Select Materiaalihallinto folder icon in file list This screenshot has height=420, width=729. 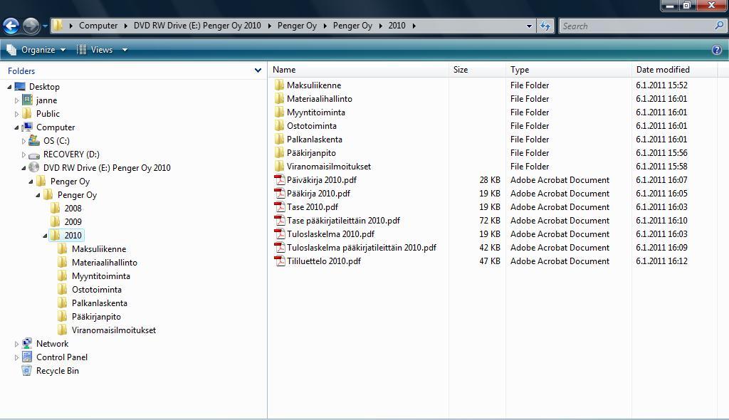click(x=279, y=98)
